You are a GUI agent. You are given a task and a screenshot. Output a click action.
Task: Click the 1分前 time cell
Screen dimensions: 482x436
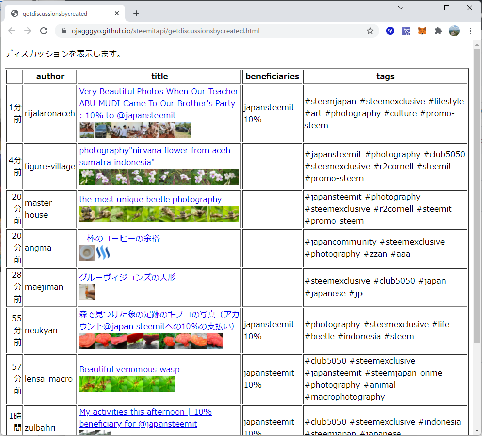pyautogui.click(x=15, y=113)
